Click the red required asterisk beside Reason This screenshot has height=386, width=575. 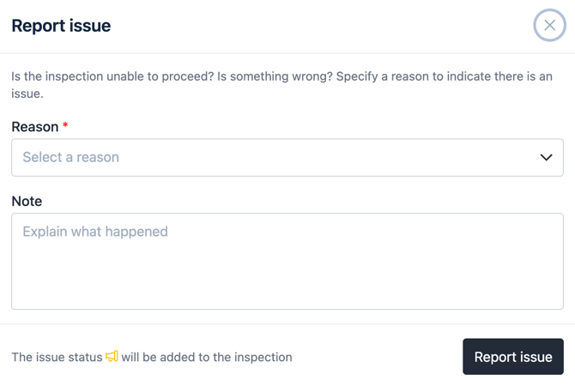pyautogui.click(x=65, y=126)
